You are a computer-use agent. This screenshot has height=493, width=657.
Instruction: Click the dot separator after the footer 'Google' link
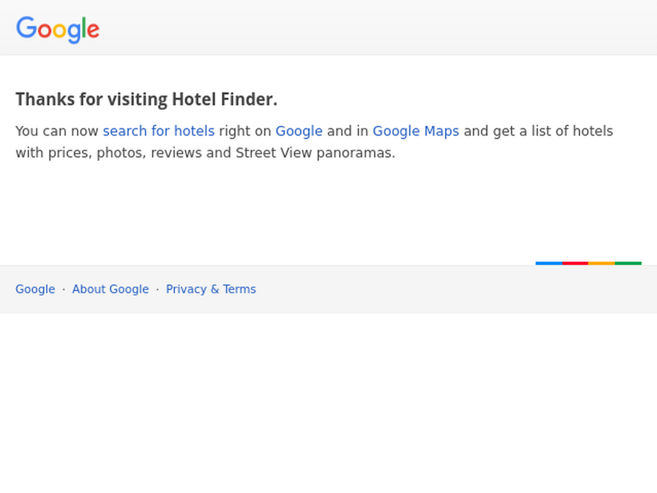coord(64,290)
